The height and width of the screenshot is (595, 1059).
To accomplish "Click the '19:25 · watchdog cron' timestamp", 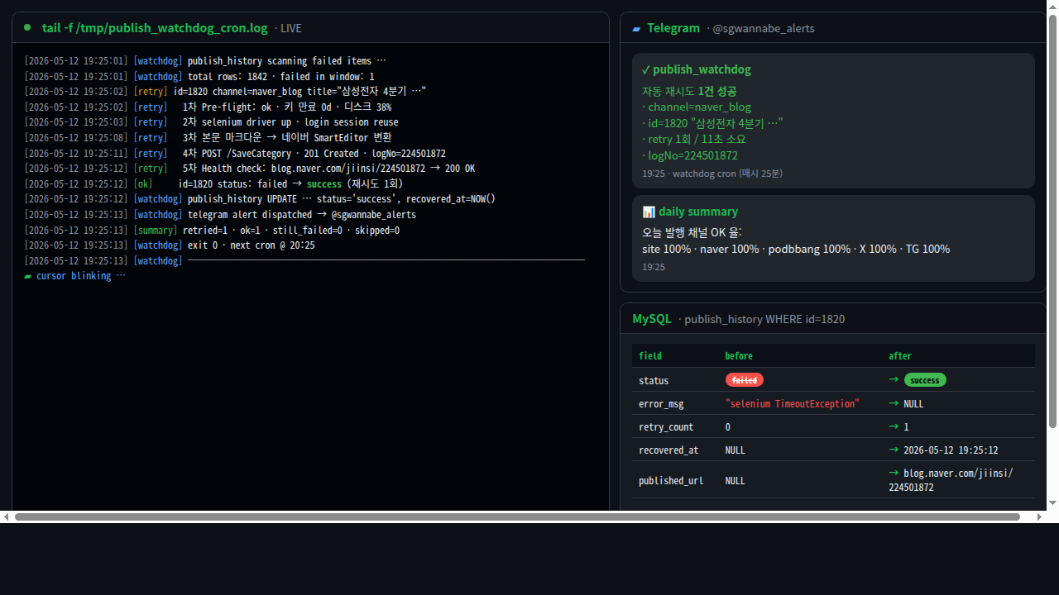I will click(x=712, y=174).
